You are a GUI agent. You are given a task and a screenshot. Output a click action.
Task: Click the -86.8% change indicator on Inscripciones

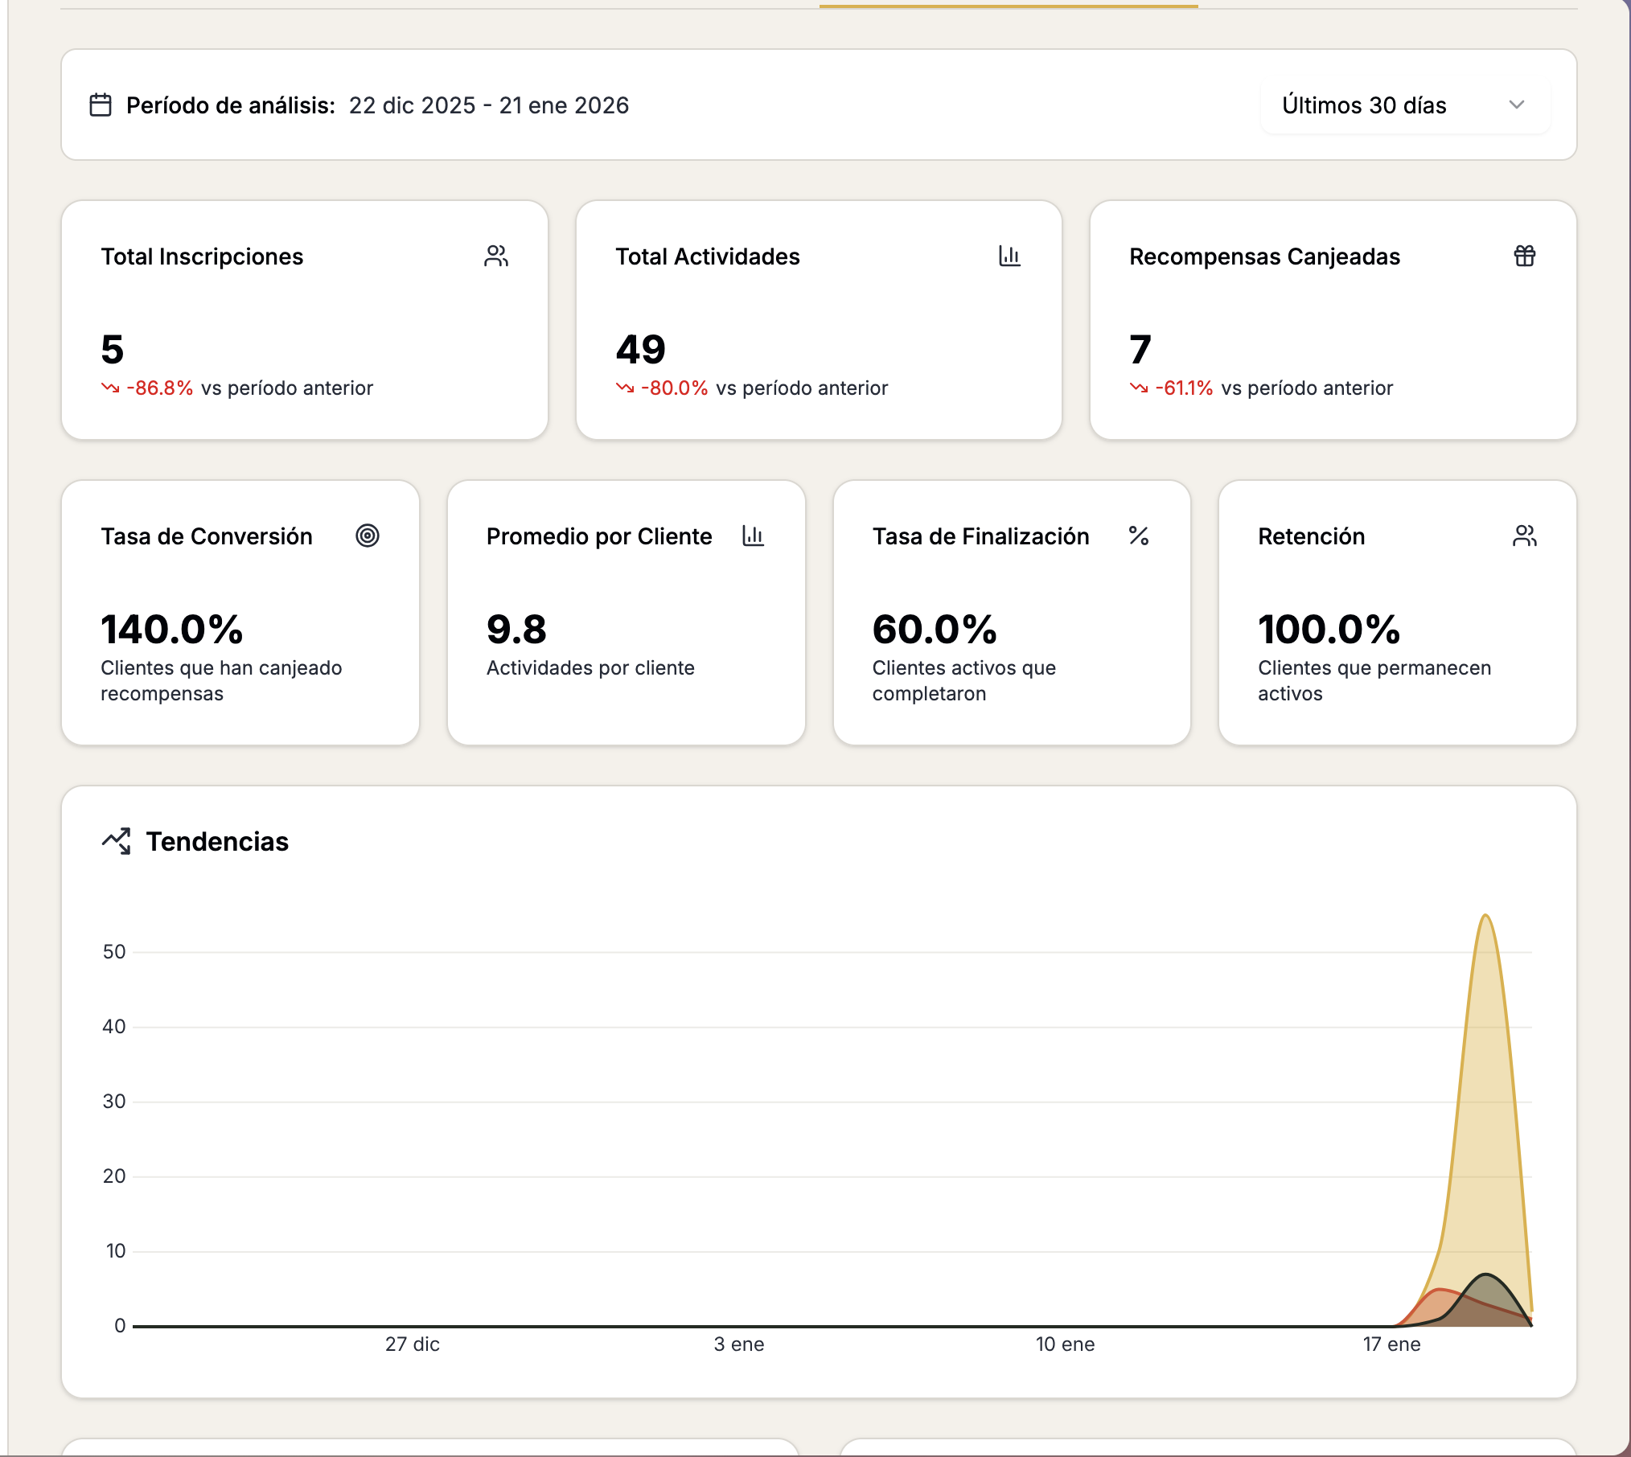159,388
